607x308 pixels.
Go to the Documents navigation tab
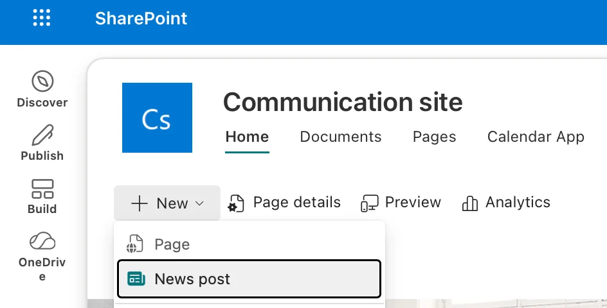point(341,137)
